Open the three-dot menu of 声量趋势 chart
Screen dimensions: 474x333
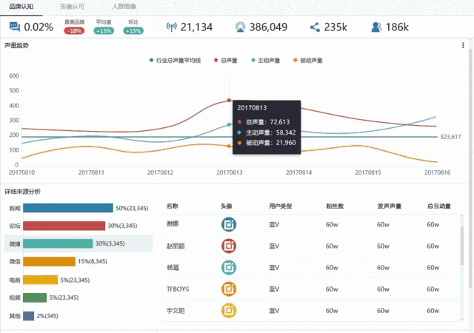click(463, 46)
